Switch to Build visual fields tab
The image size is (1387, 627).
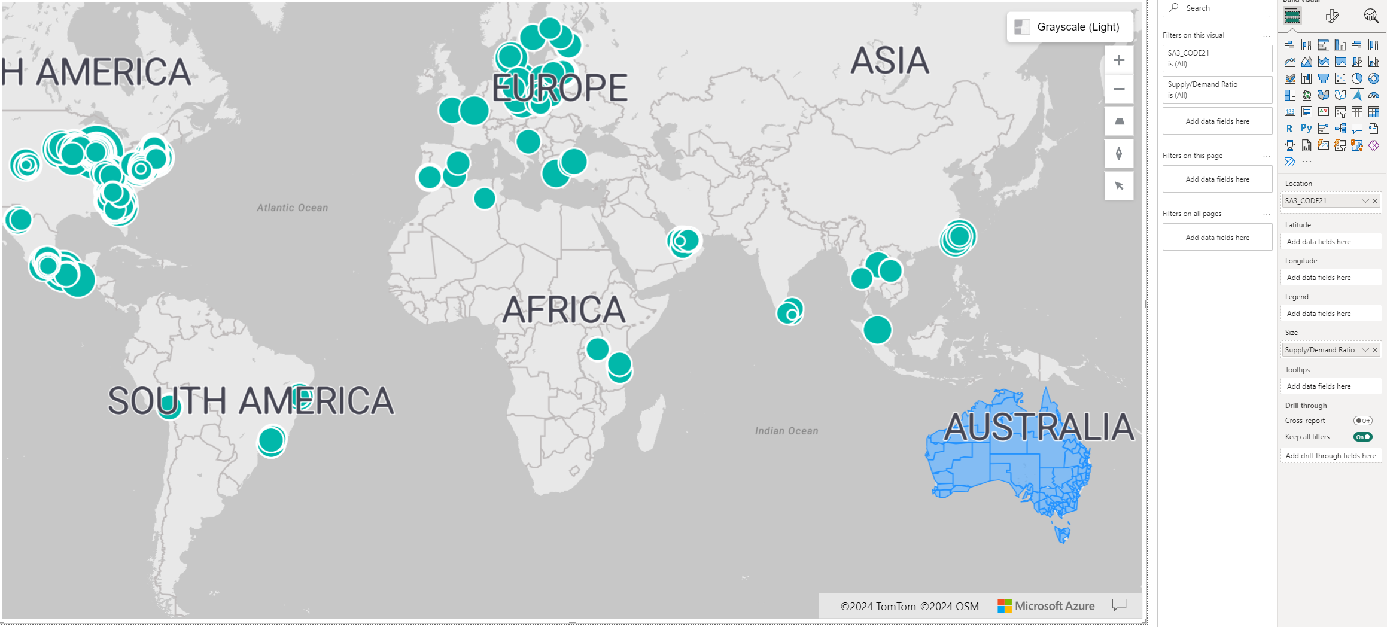pos(1292,16)
